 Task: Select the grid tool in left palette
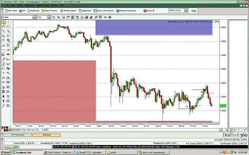pos(4,40)
